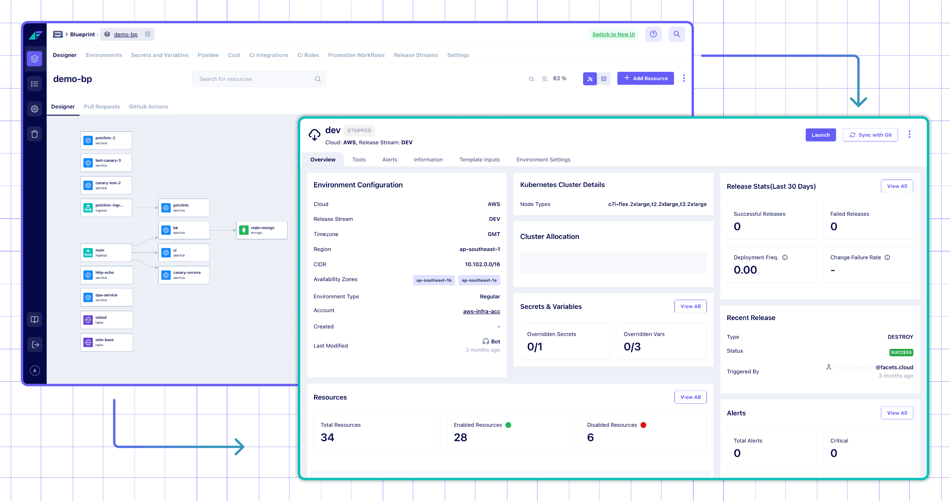Open the stacked layers blueprint sidebar icon
Viewport: 950px width, 501px height.
point(35,59)
